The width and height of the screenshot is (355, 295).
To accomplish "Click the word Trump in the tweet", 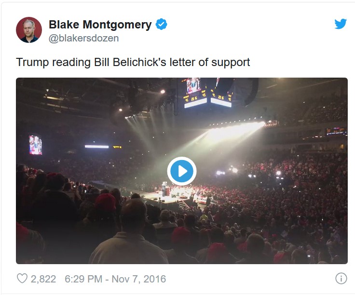I will coord(32,63).
